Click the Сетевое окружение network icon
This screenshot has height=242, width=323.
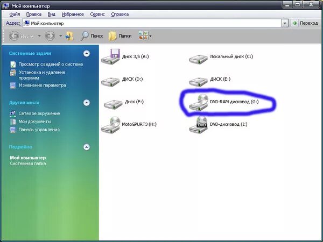(x=13, y=113)
